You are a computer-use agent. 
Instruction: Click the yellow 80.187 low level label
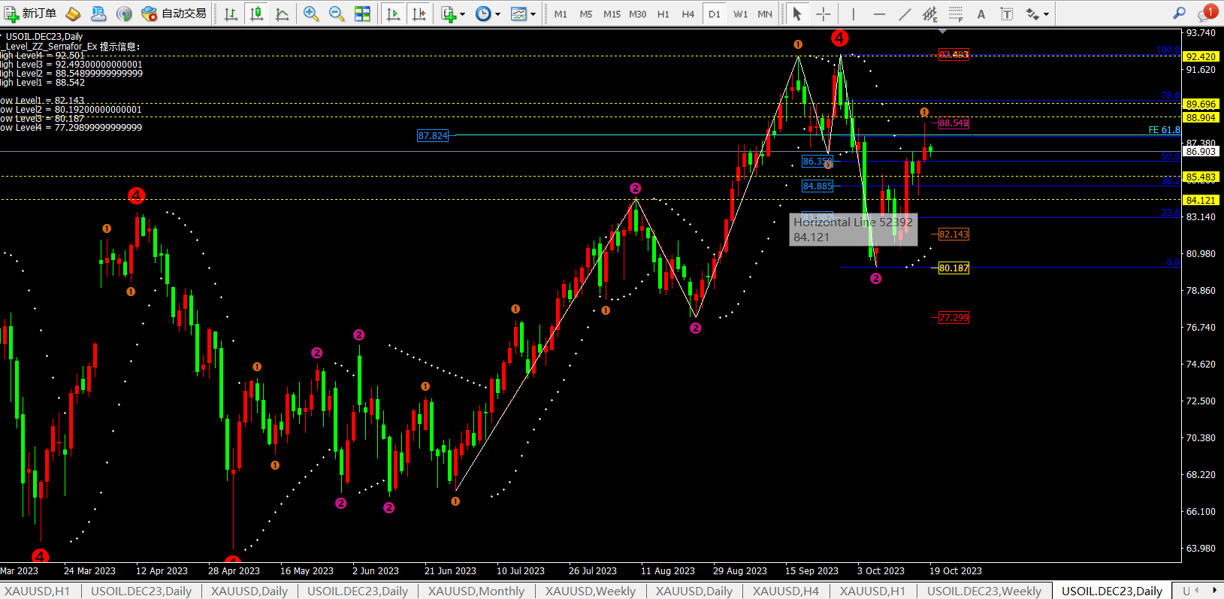pyautogui.click(x=954, y=268)
